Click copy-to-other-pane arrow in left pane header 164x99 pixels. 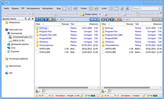[x=92, y=19]
